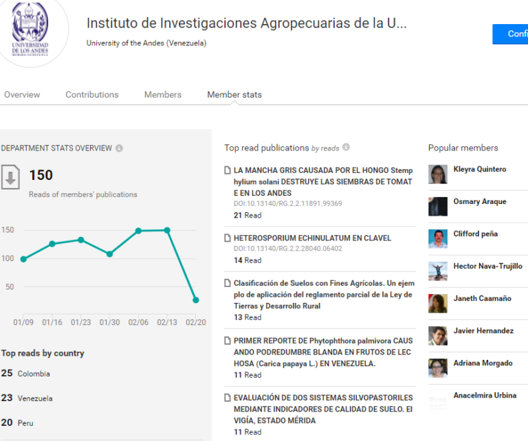Viewport: 528px width, 441px height.
Task: Click document icon for Clasificación de Suelos publication
Action: point(228,283)
